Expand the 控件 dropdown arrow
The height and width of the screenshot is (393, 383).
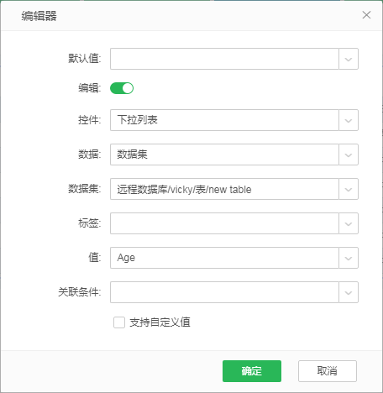click(x=349, y=120)
